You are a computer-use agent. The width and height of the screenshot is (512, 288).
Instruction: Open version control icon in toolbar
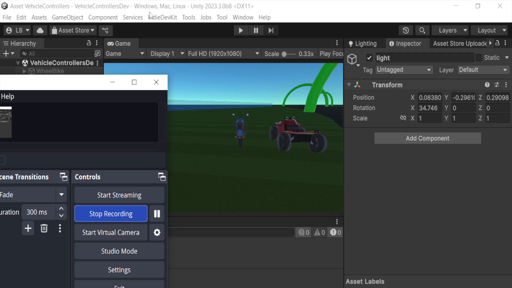[105, 30]
